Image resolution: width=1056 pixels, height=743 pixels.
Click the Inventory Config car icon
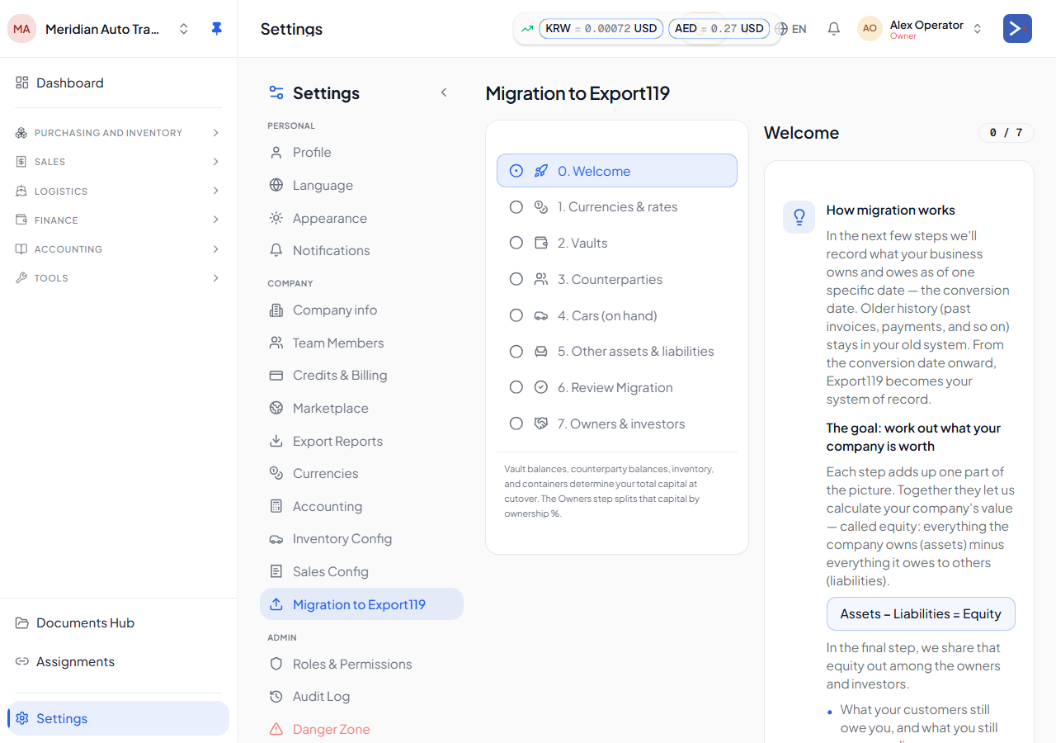coord(276,539)
